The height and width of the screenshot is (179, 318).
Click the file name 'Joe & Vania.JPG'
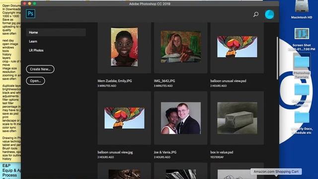165,152
